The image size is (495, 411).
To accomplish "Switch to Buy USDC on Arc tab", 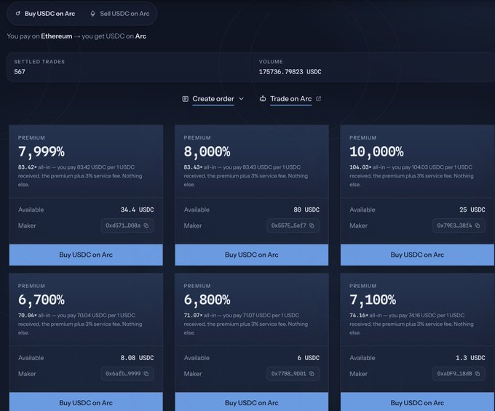I will 45,14.
